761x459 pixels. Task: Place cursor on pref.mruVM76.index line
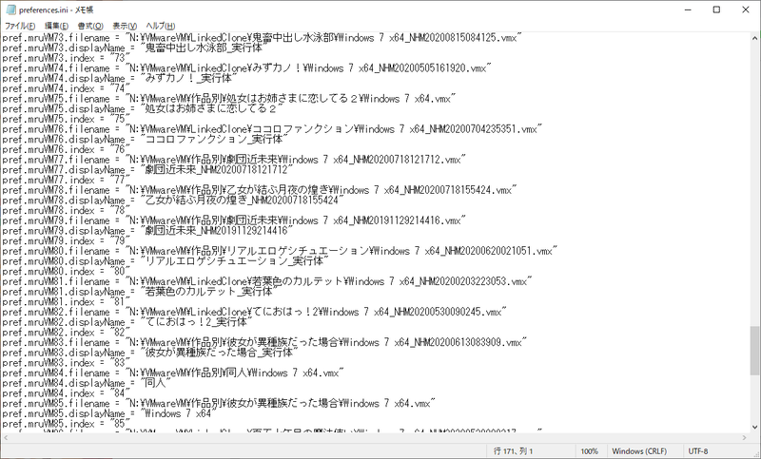pos(67,150)
